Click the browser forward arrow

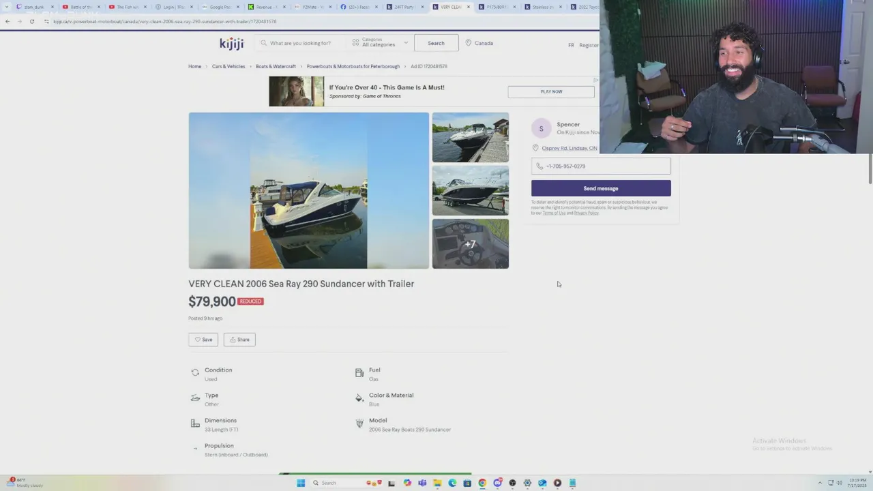coord(19,21)
